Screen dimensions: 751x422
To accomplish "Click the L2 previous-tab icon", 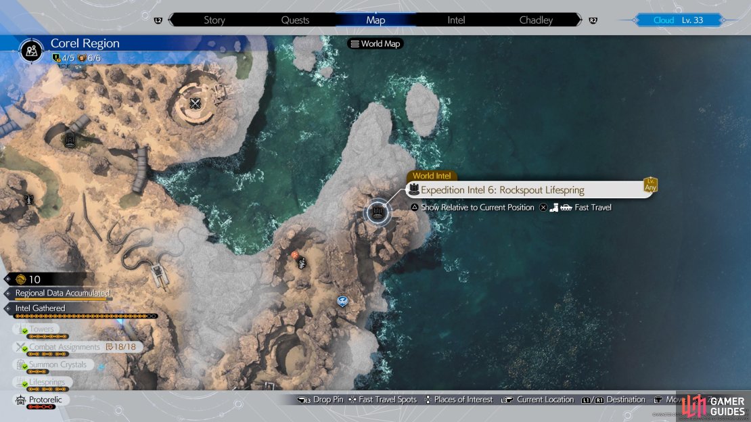I will [x=158, y=20].
